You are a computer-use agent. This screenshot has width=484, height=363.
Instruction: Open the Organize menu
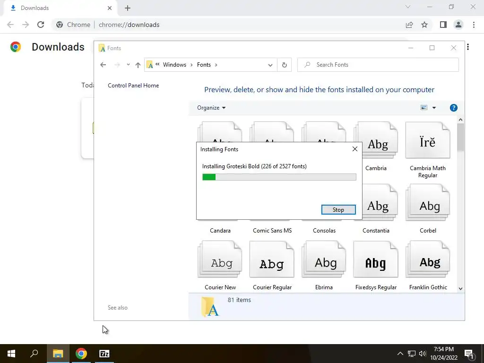coord(211,108)
